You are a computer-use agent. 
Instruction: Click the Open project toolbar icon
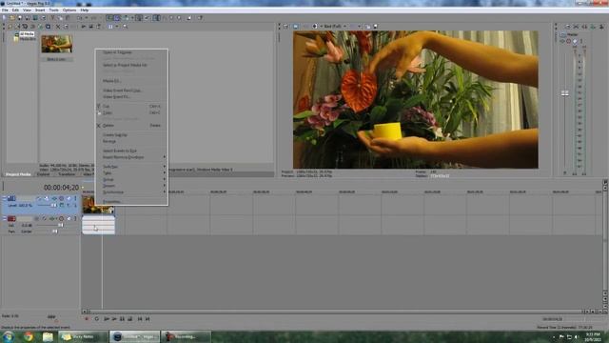(x=12, y=18)
